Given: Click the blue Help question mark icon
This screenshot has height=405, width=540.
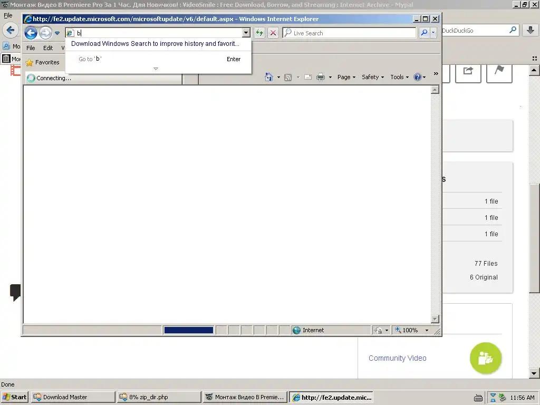Looking at the screenshot, I should (x=418, y=77).
